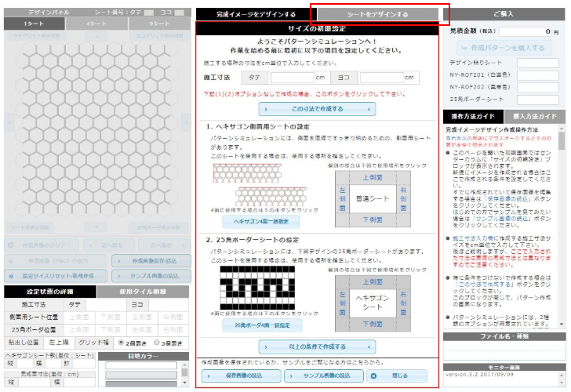This screenshot has height=392, width=571.
Task: Click ヘキサゴン4面一括指定 button
Action: 261,221
